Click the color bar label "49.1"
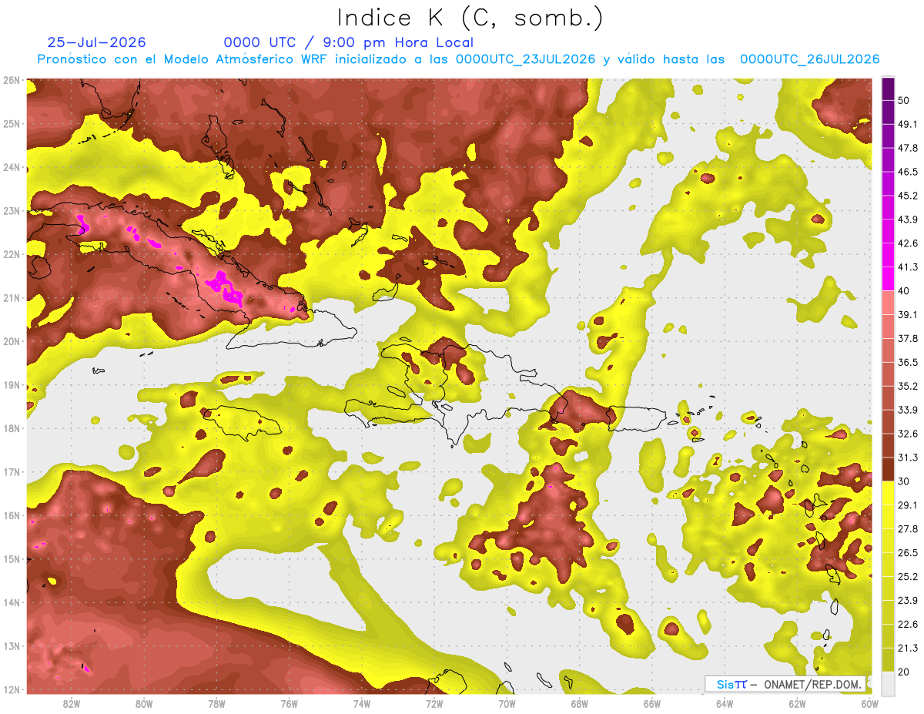924x714 pixels. [908, 124]
